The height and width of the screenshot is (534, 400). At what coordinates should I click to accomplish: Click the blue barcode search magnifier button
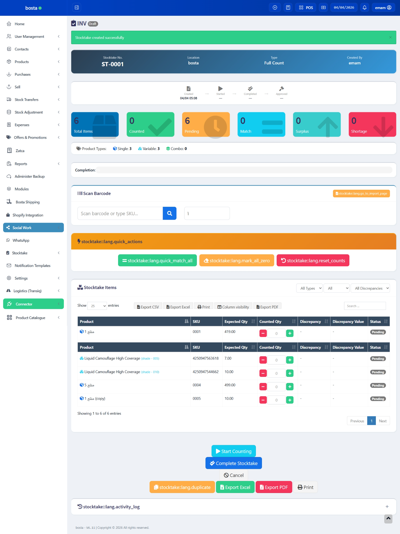[x=170, y=213]
